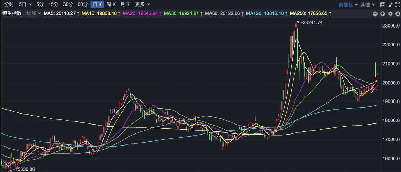Switch to the 分时 intraday tab
Image resolution: width=401 pixels, height=172 pixels.
[9, 4]
